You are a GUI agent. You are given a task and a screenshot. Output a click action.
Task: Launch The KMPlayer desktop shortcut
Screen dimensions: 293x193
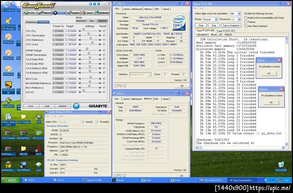tap(23, 167)
